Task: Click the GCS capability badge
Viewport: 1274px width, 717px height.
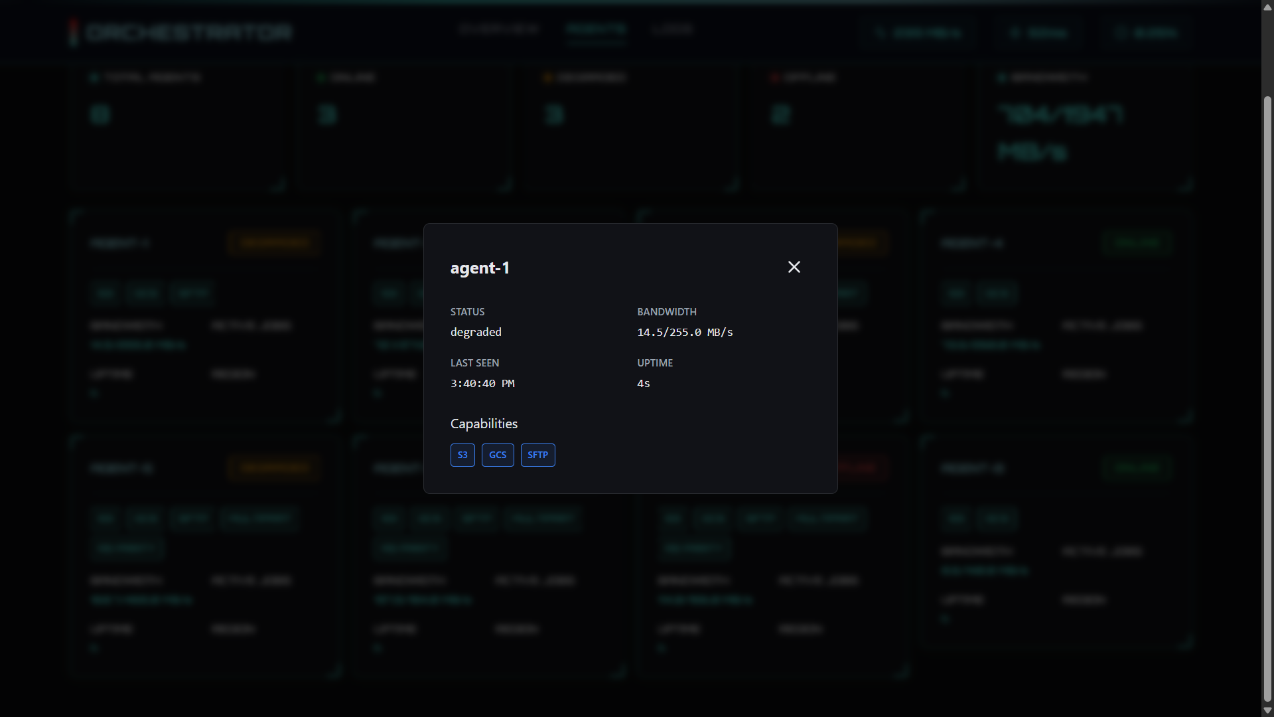Action: (x=498, y=455)
